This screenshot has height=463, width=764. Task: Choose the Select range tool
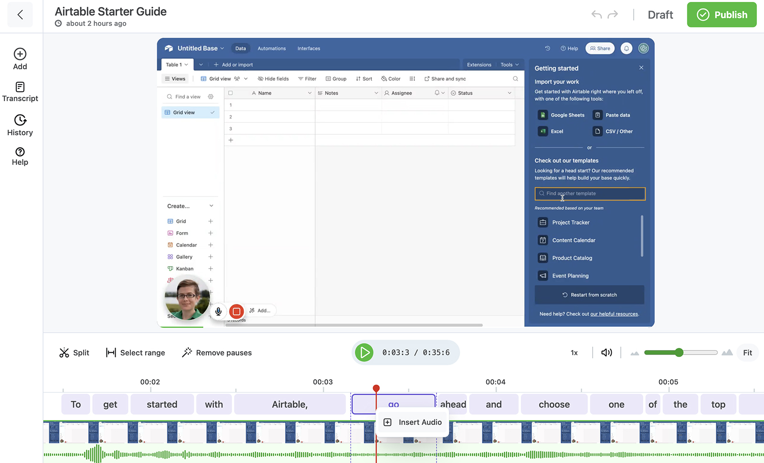tap(136, 353)
